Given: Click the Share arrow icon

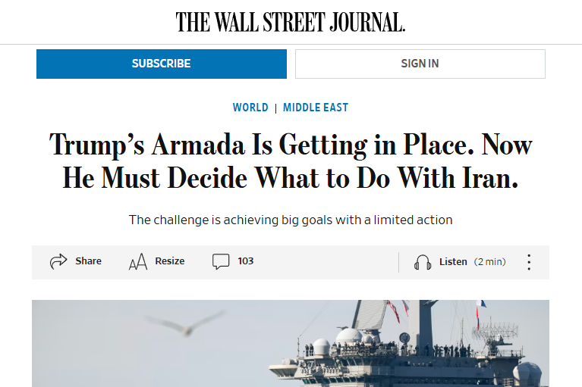Looking at the screenshot, I should pos(58,261).
